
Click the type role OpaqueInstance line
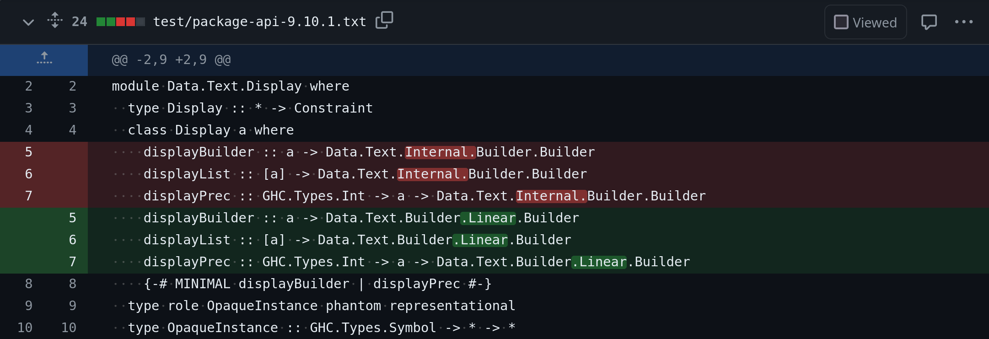(x=538, y=306)
